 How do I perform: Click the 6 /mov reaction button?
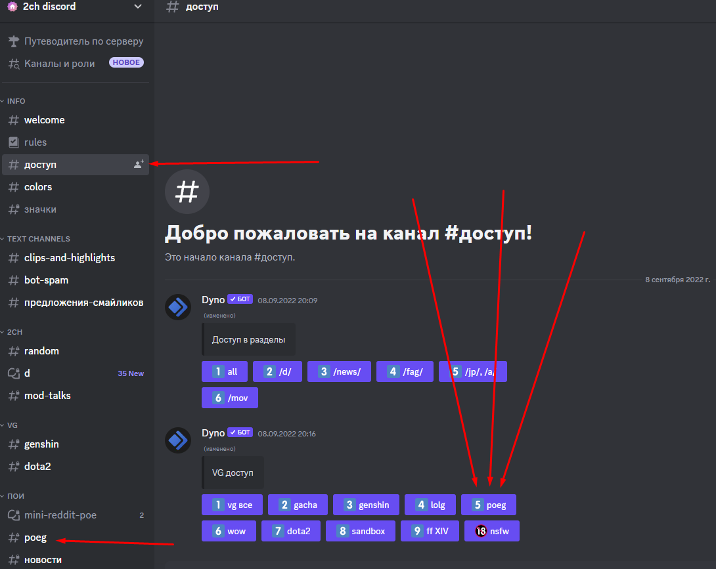coord(230,398)
